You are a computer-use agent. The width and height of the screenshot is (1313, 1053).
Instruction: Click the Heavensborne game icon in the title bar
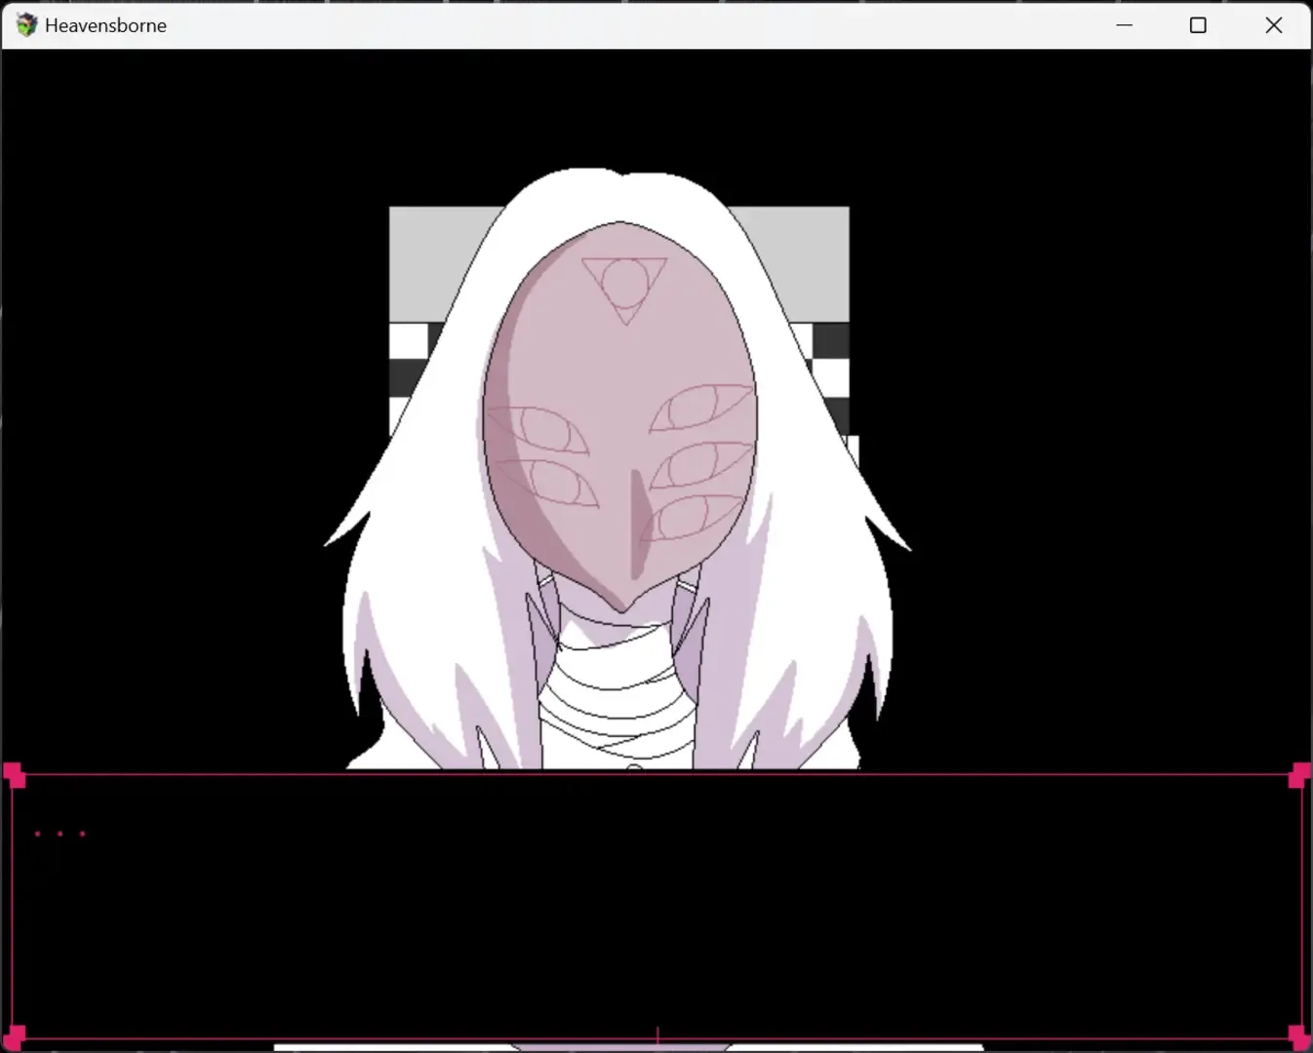click(x=25, y=24)
